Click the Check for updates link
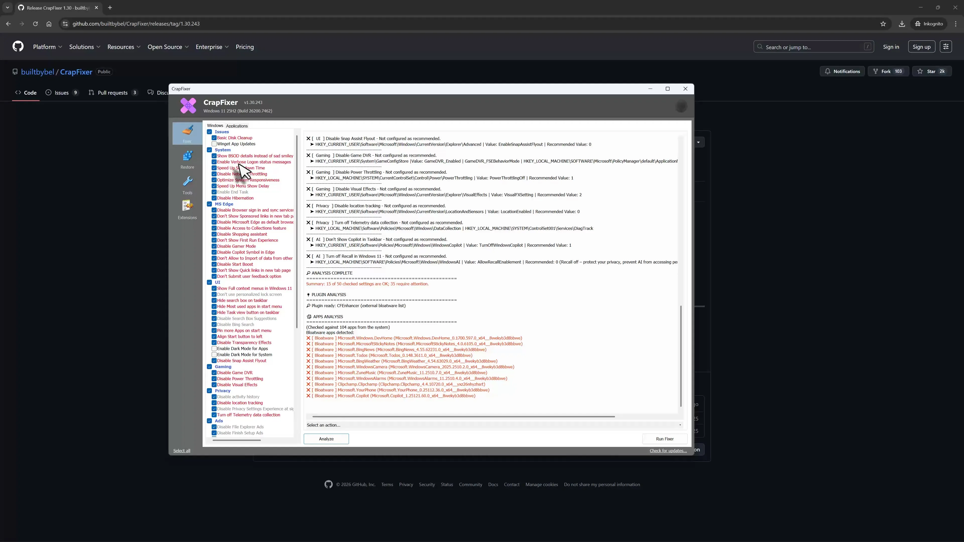 pyautogui.click(x=668, y=451)
